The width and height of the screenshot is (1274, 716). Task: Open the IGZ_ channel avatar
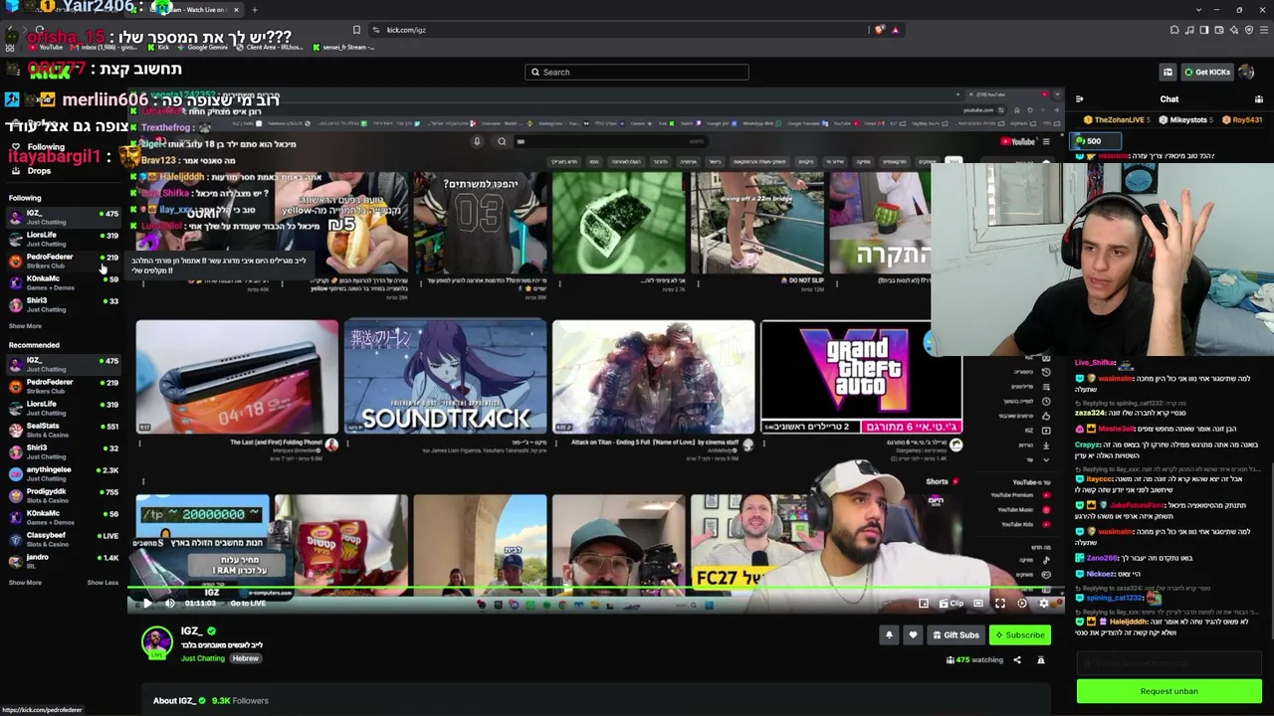click(x=156, y=642)
